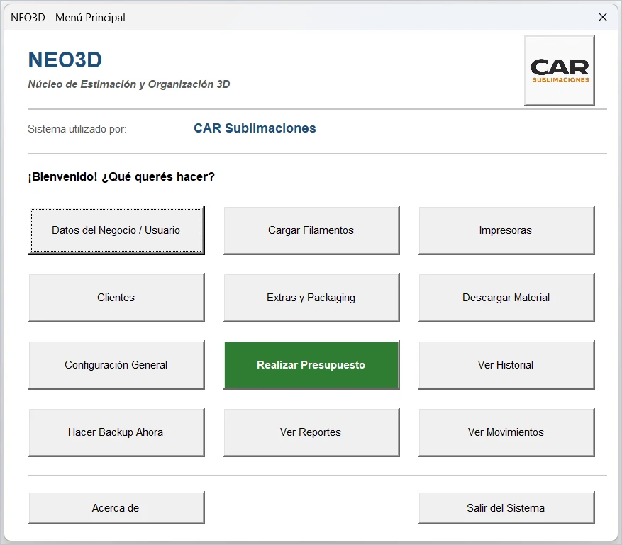The height and width of the screenshot is (545, 622).
Task: Open Configuración General
Action: point(116,365)
